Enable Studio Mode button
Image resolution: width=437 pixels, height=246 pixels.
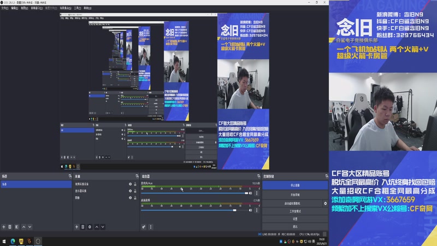click(x=295, y=211)
